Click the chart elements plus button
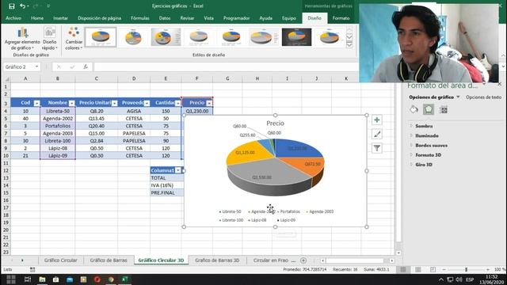This screenshot has height=285, width=507. [377, 120]
